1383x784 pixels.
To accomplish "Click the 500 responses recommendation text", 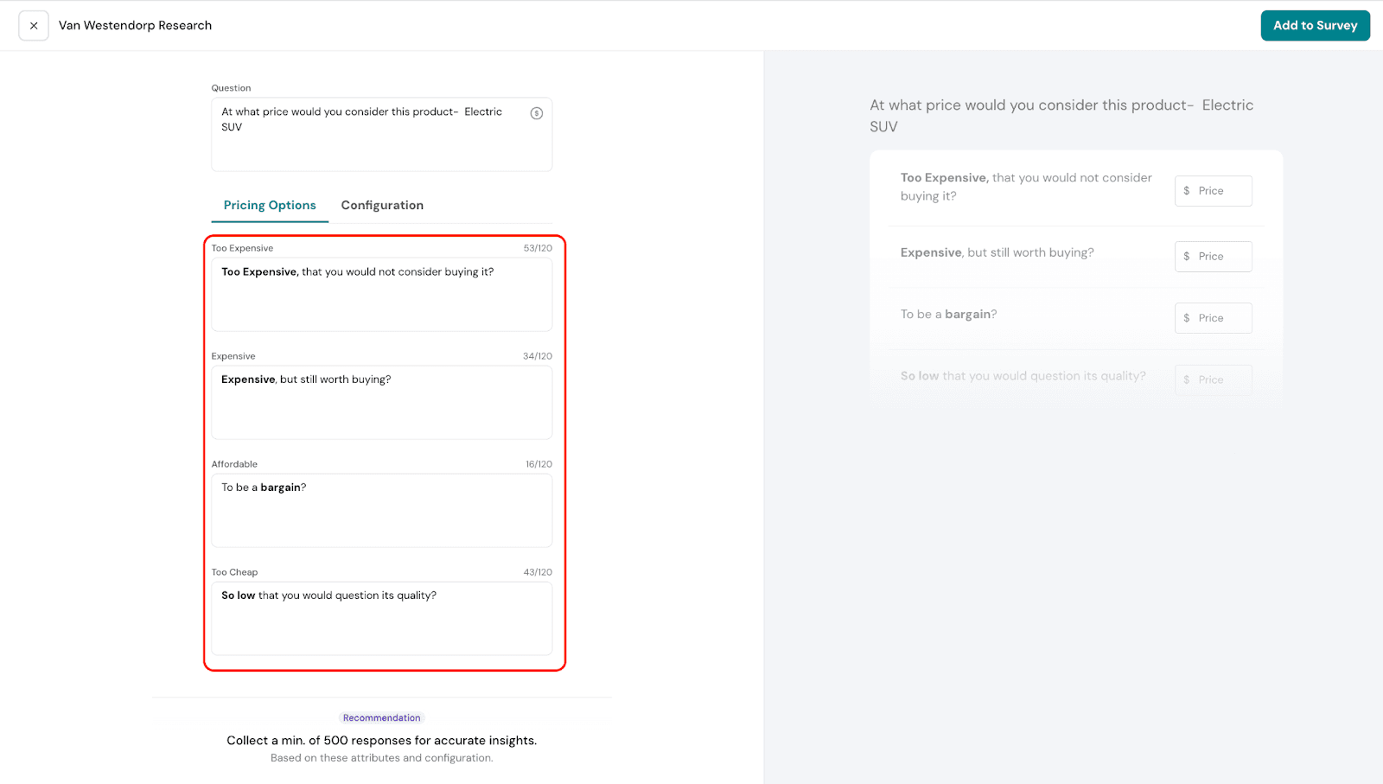I will click(x=381, y=741).
